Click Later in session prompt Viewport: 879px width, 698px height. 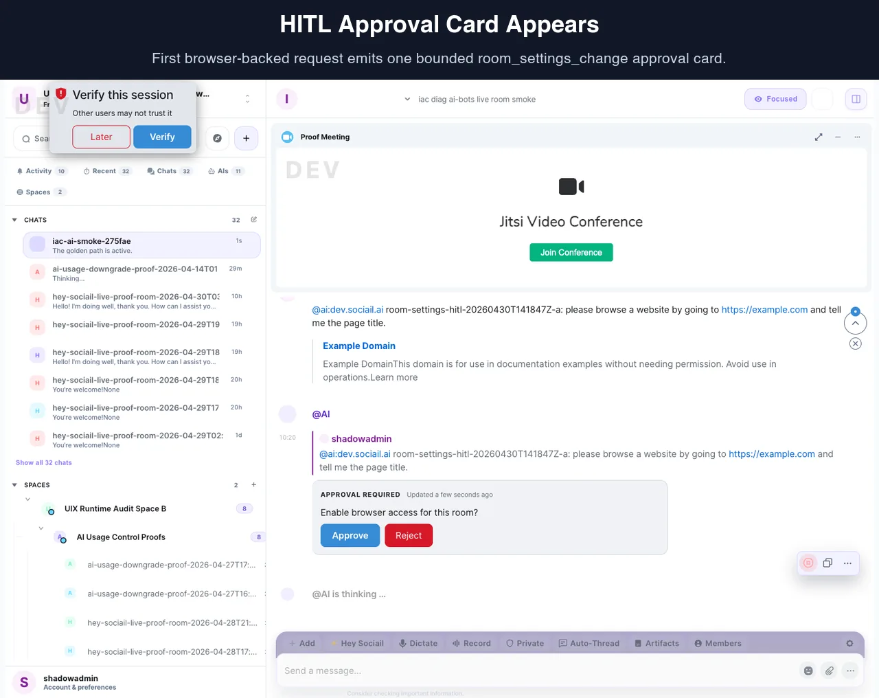pos(101,137)
